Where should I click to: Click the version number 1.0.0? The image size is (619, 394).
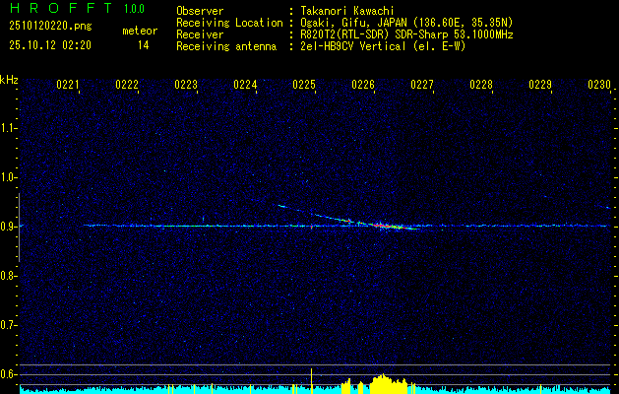tap(134, 9)
